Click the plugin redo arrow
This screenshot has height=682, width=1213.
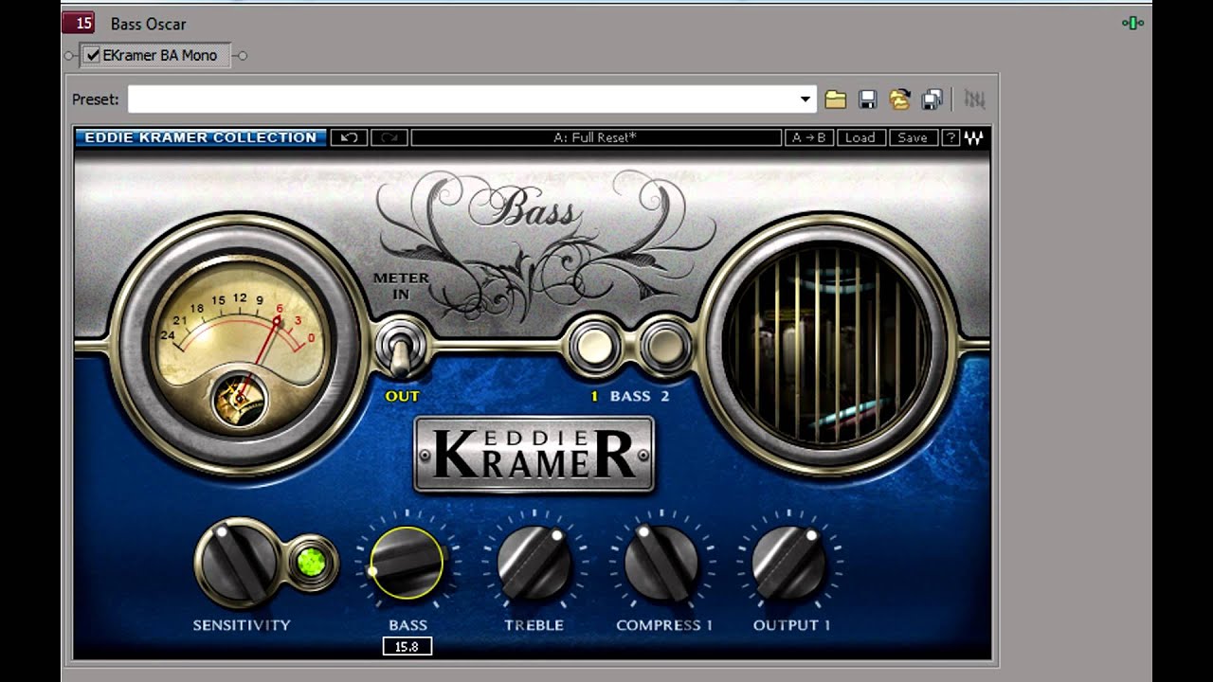(x=389, y=137)
